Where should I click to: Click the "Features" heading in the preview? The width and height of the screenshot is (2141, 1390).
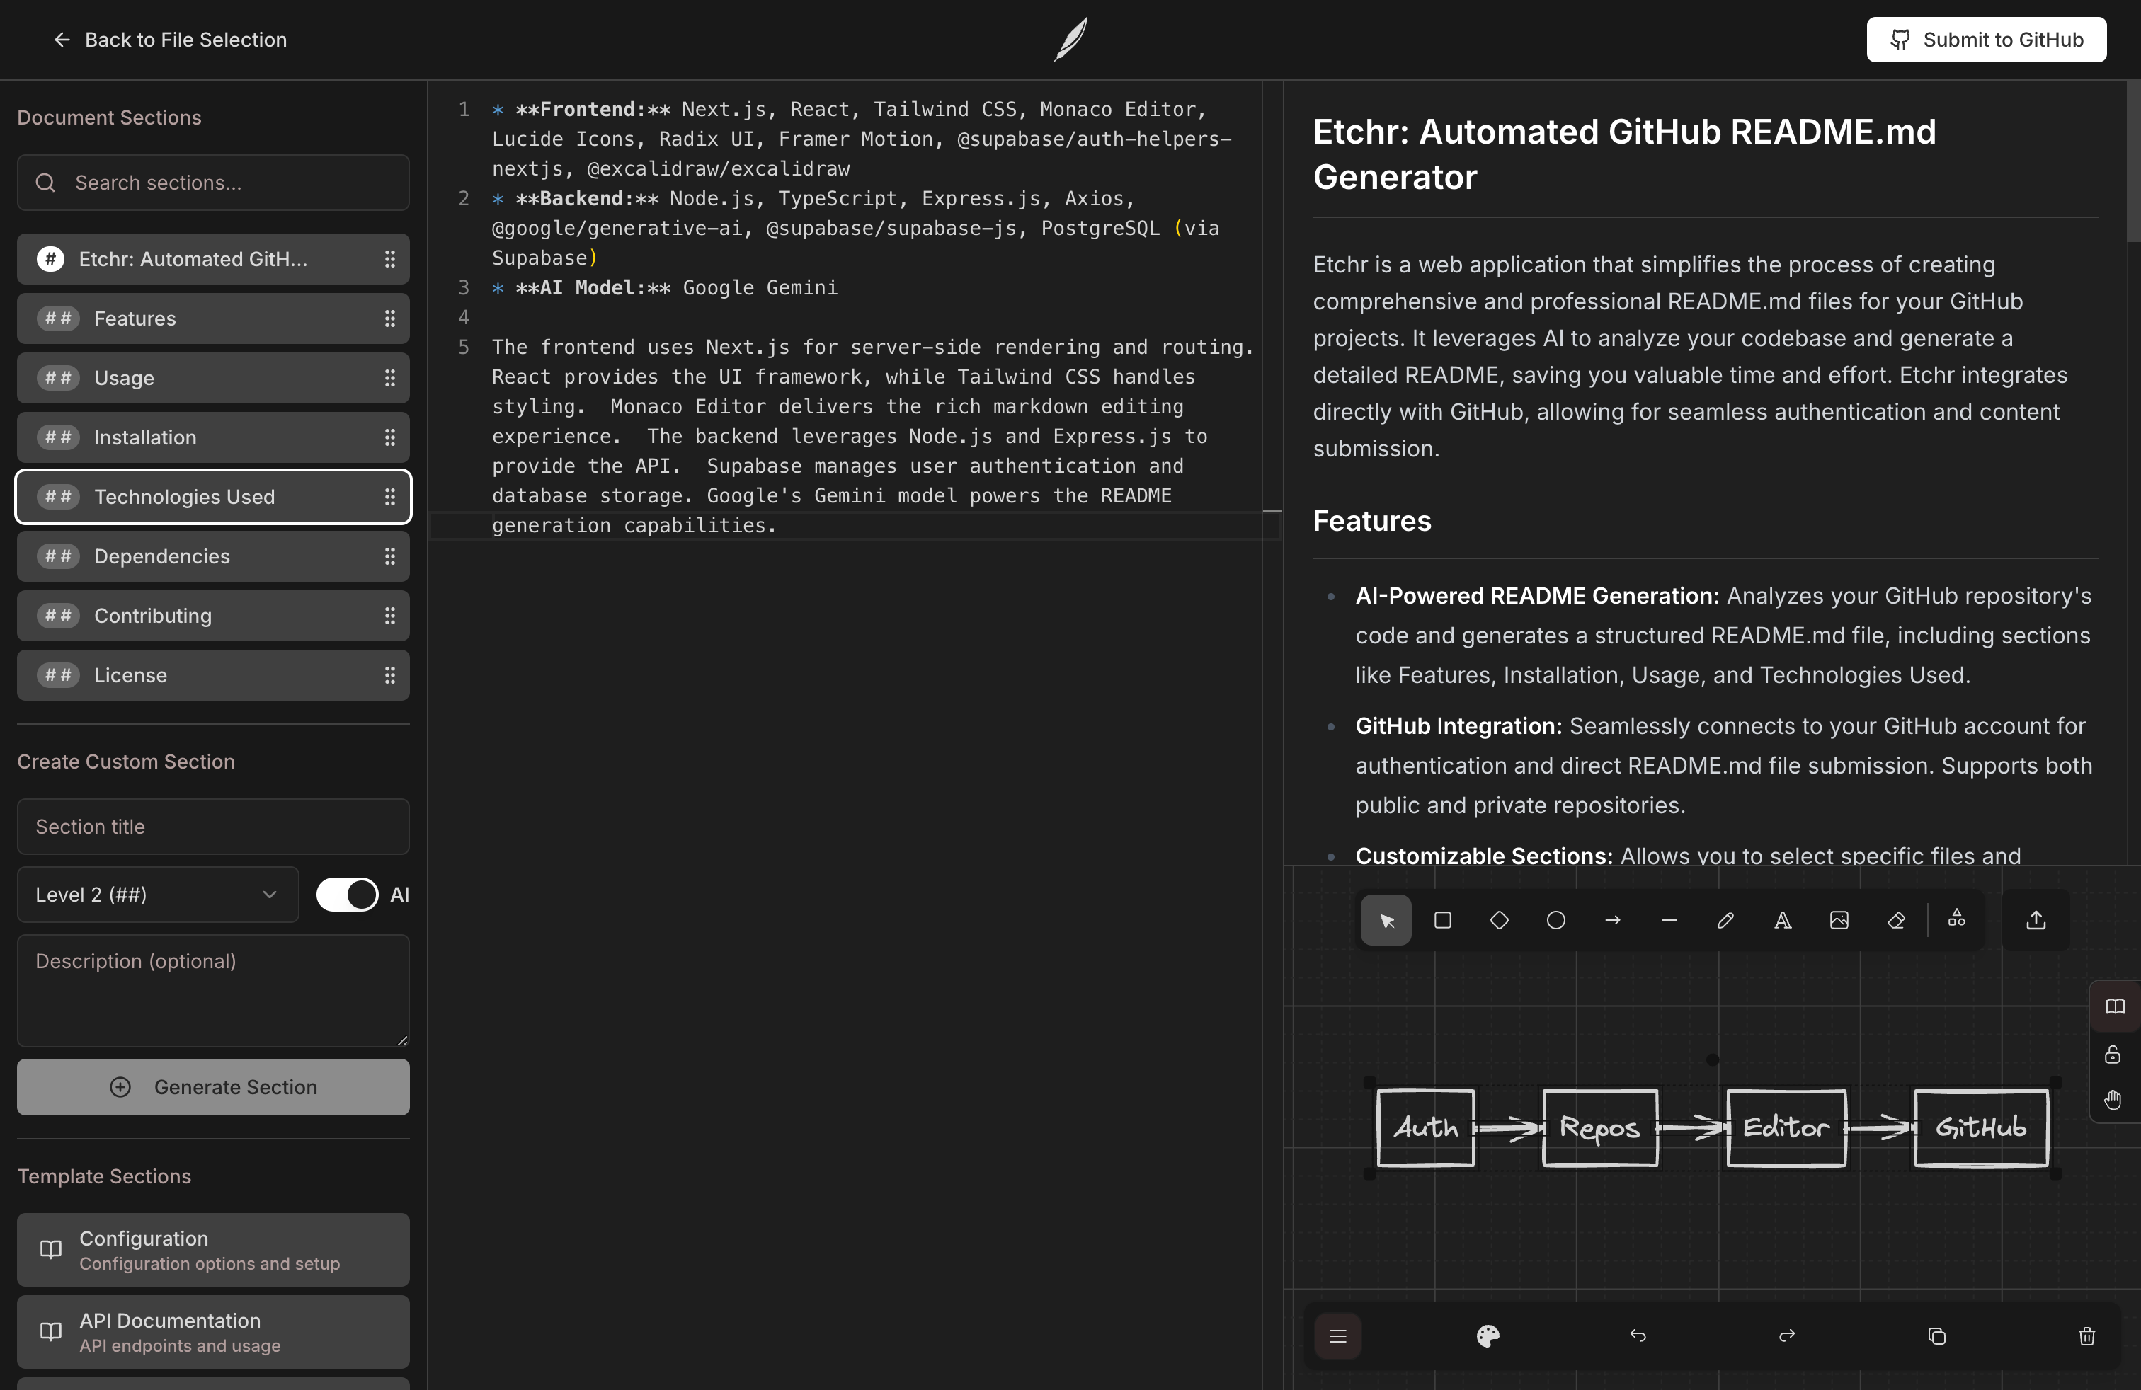(x=1372, y=521)
